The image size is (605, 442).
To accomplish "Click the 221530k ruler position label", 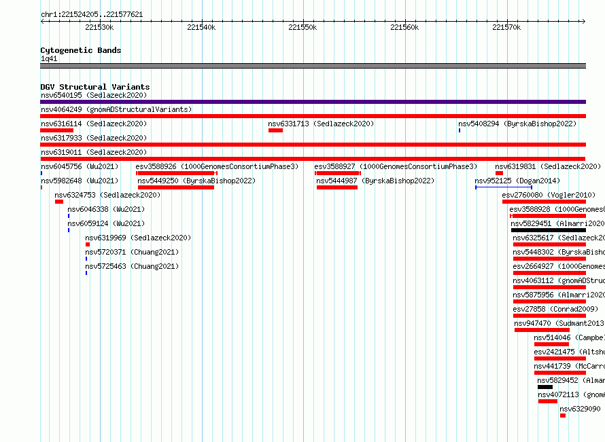I will pyautogui.click(x=99, y=27).
